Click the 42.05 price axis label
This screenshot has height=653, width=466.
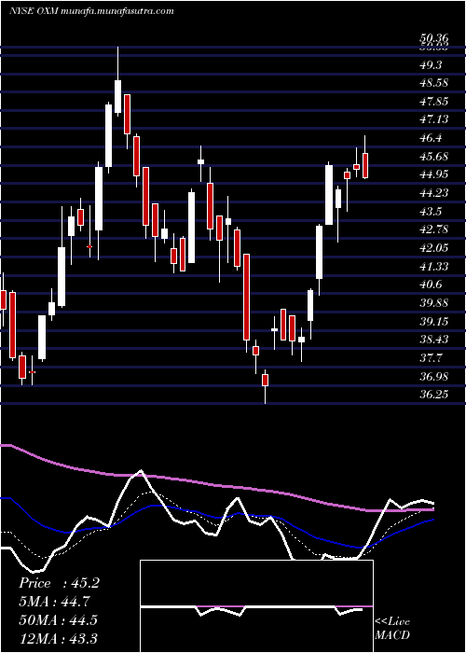434,248
